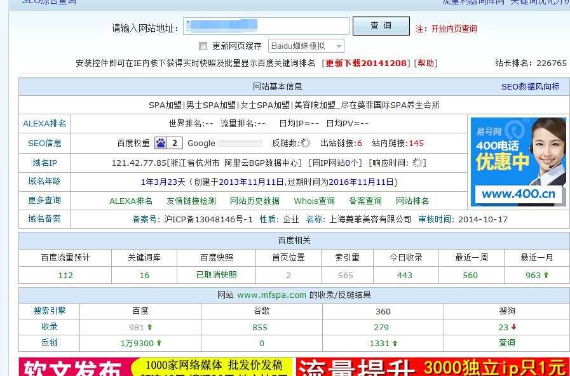The height and width of the screenshot is (376, 570).
Task: Click the 最近一月 value 963
Action: pos(533,276)
